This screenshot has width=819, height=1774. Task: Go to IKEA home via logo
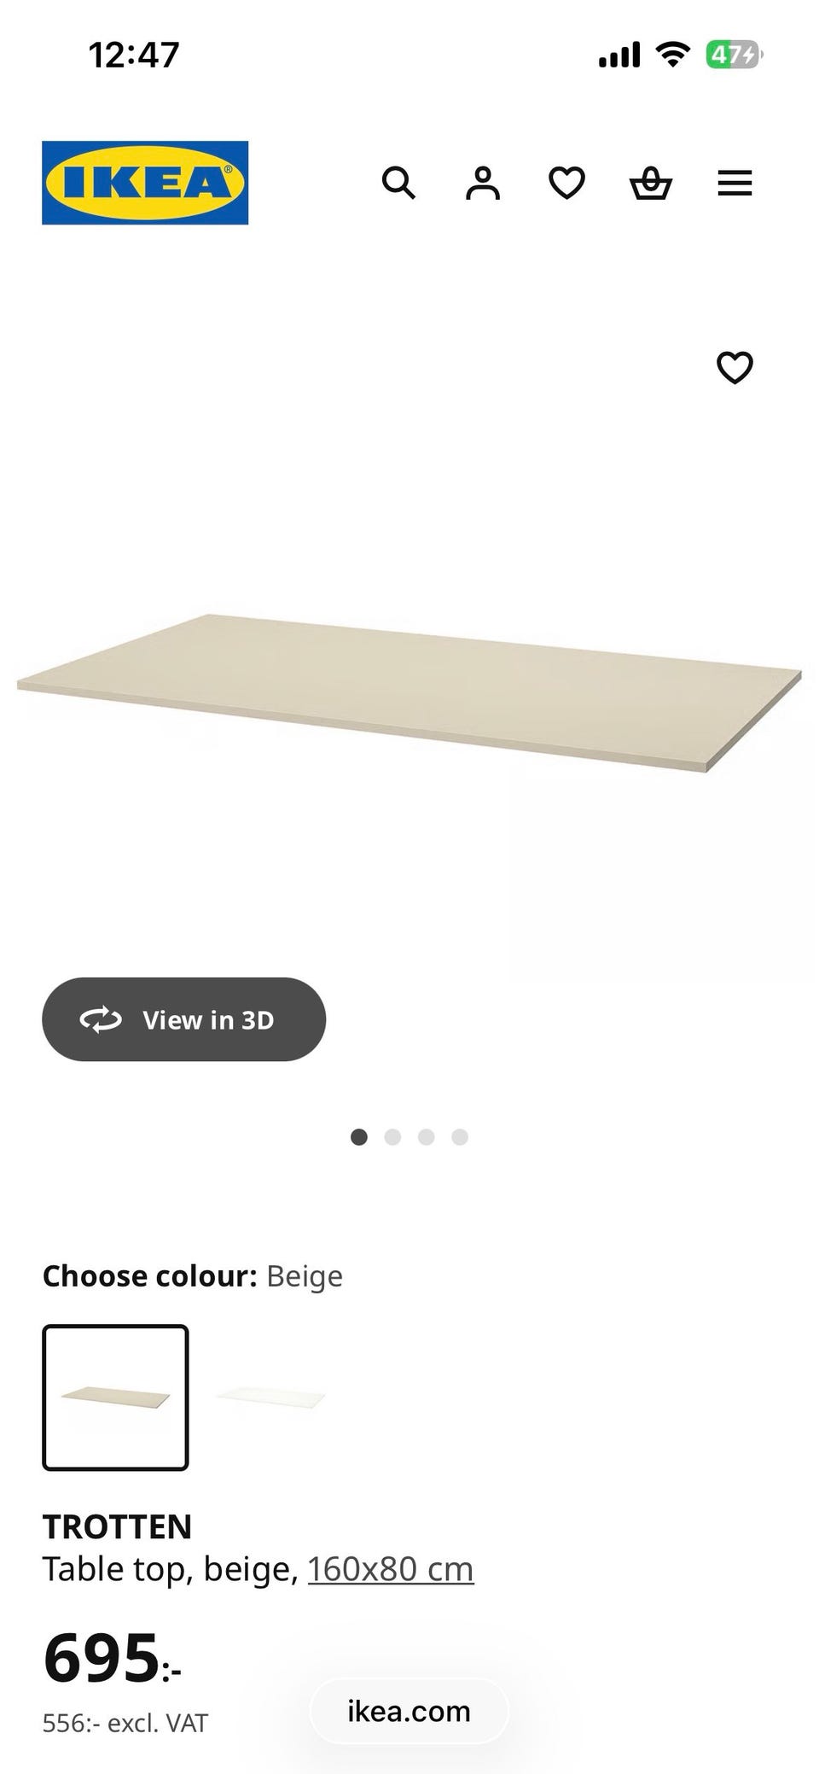pos(145,183)
